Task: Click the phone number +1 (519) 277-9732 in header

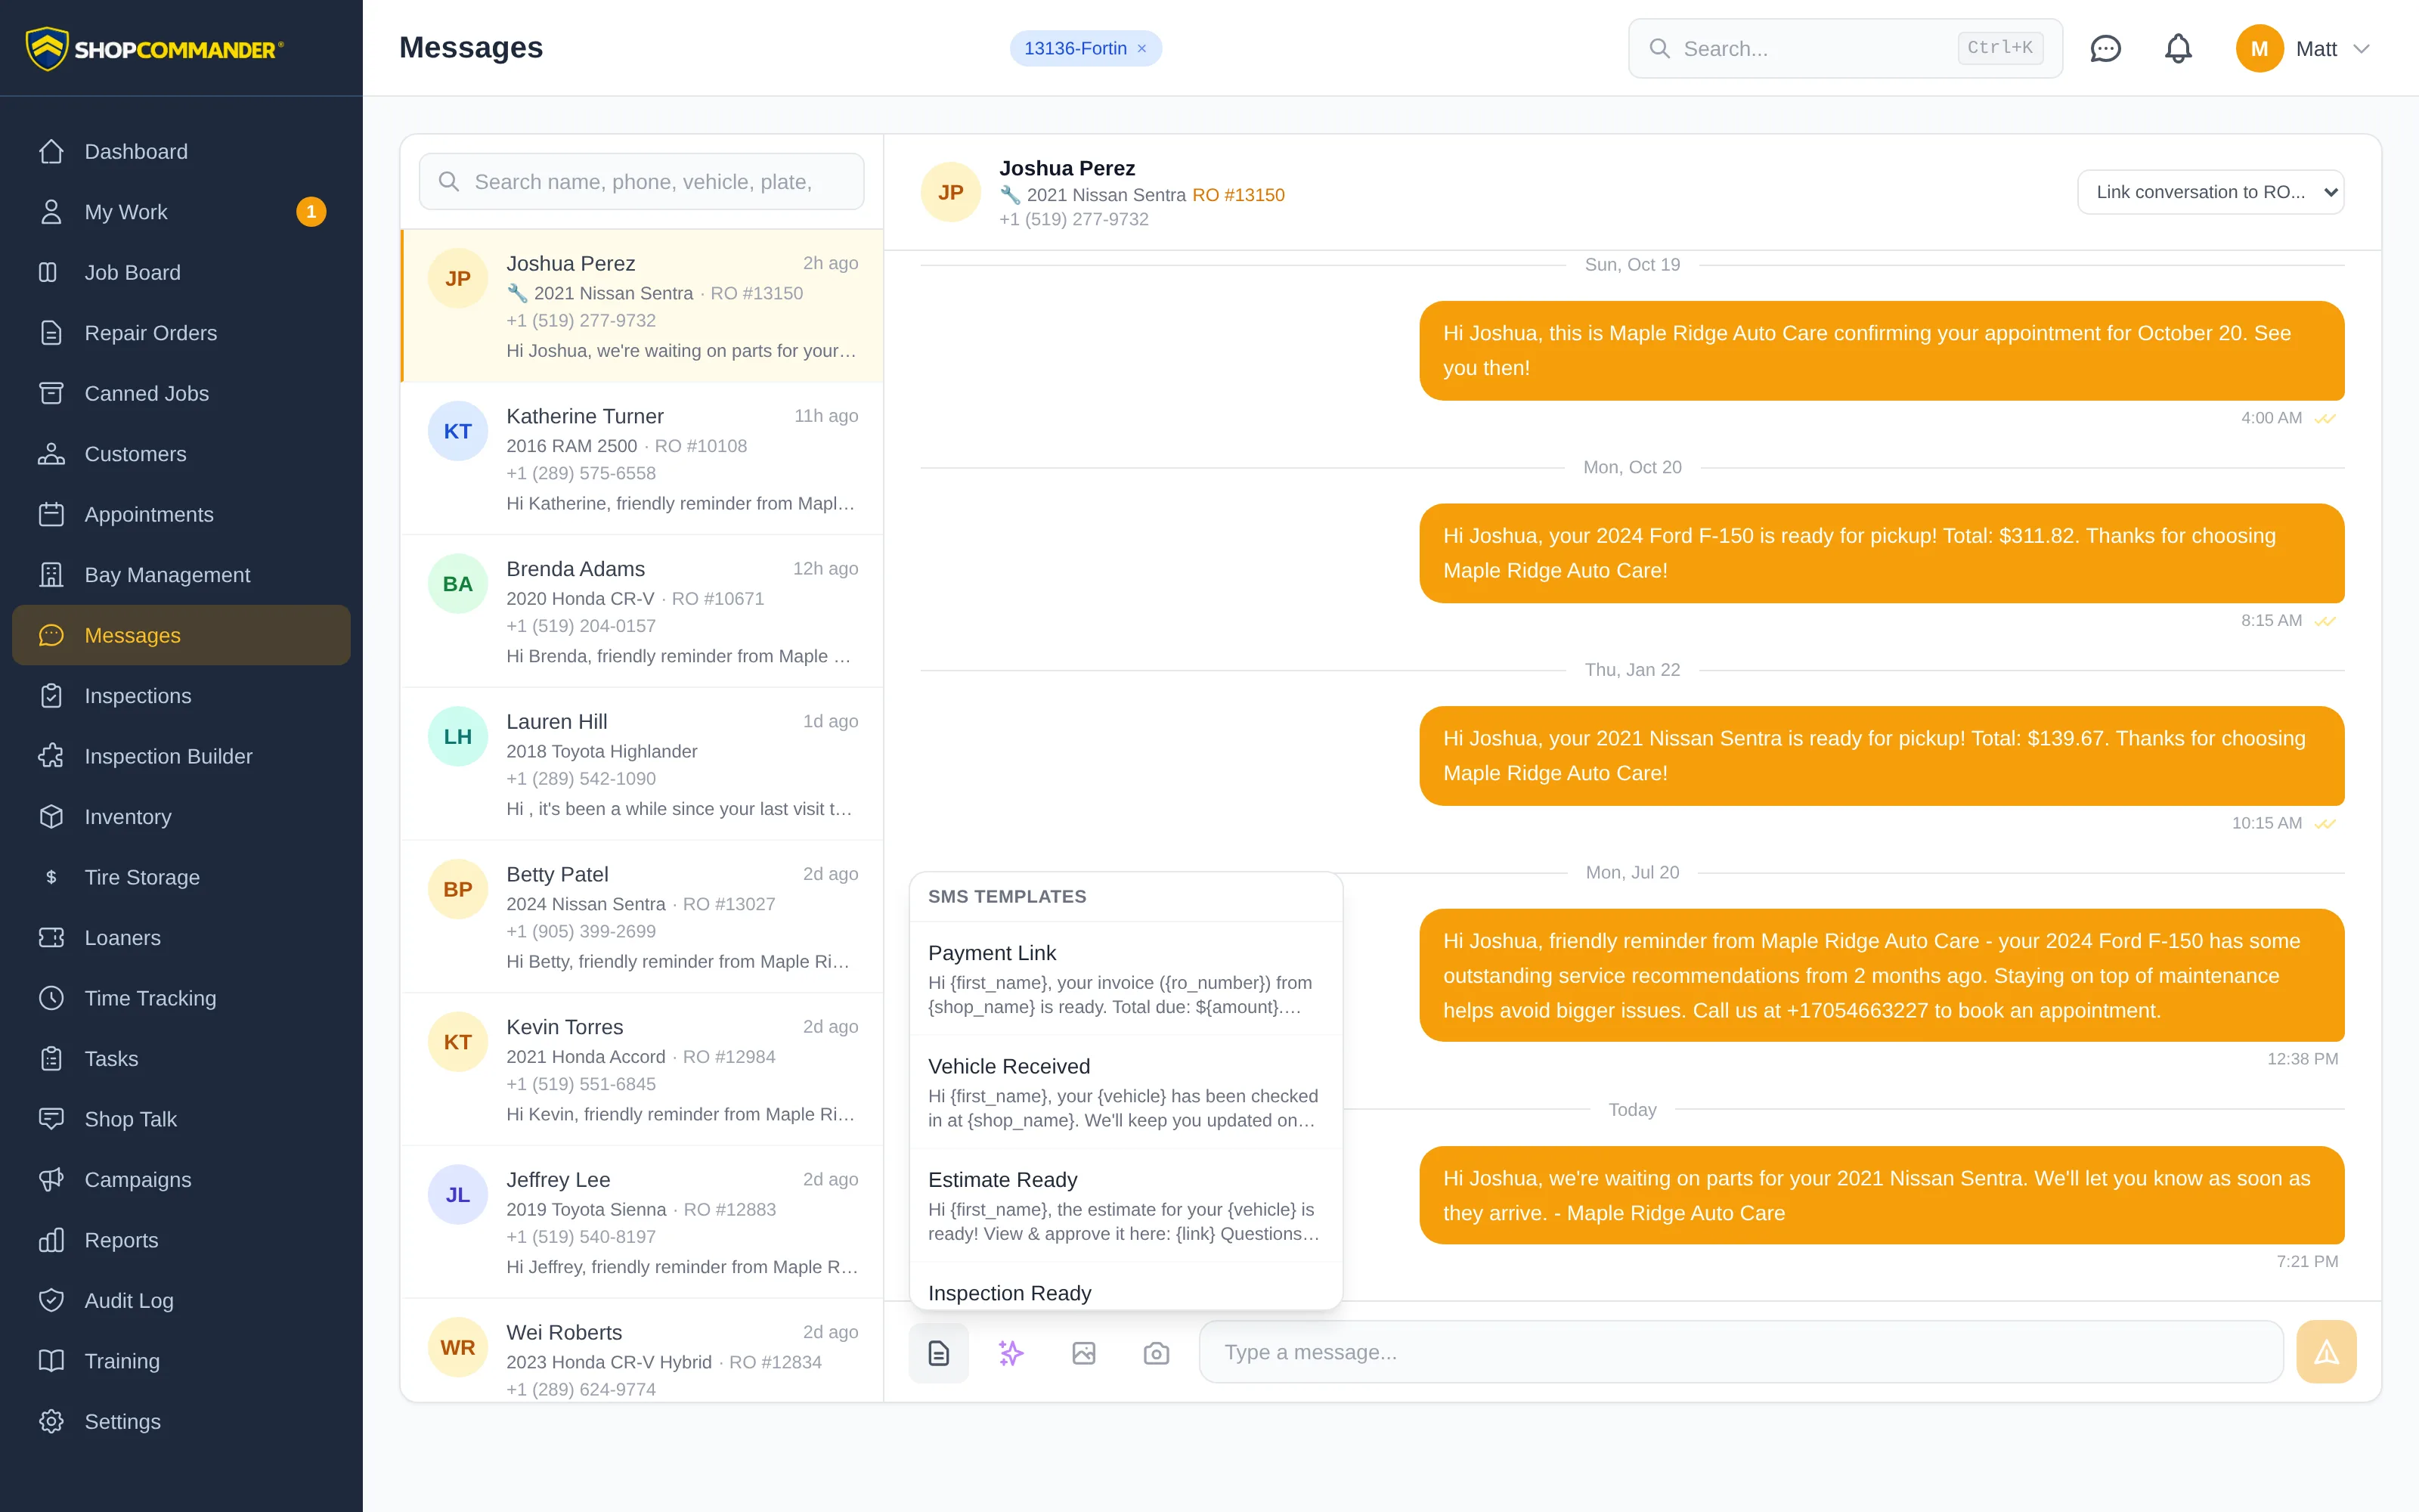Action: pos(1073,219)
